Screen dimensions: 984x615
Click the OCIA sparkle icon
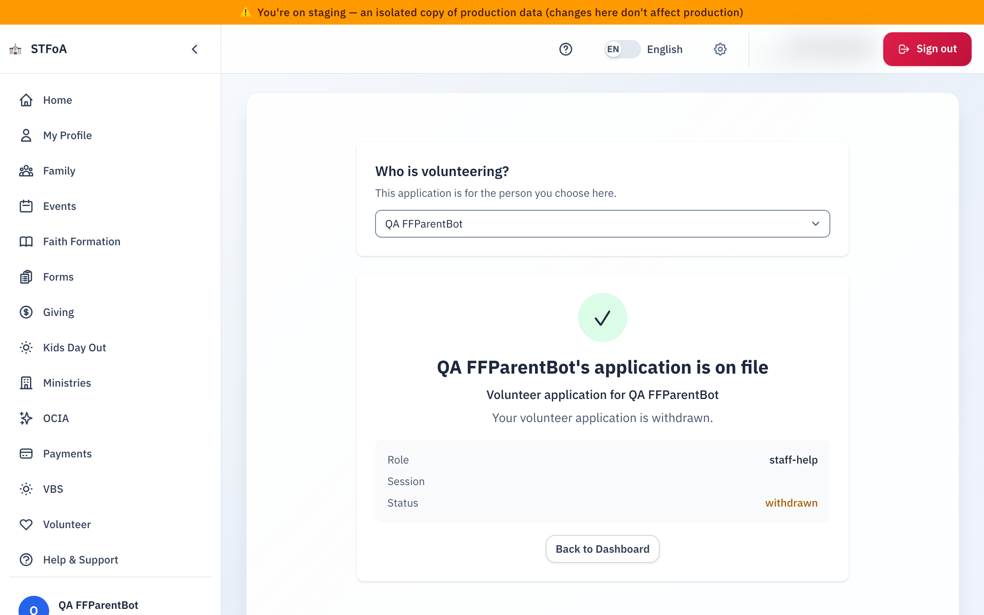pyautogui.click(x=26, y=419)
